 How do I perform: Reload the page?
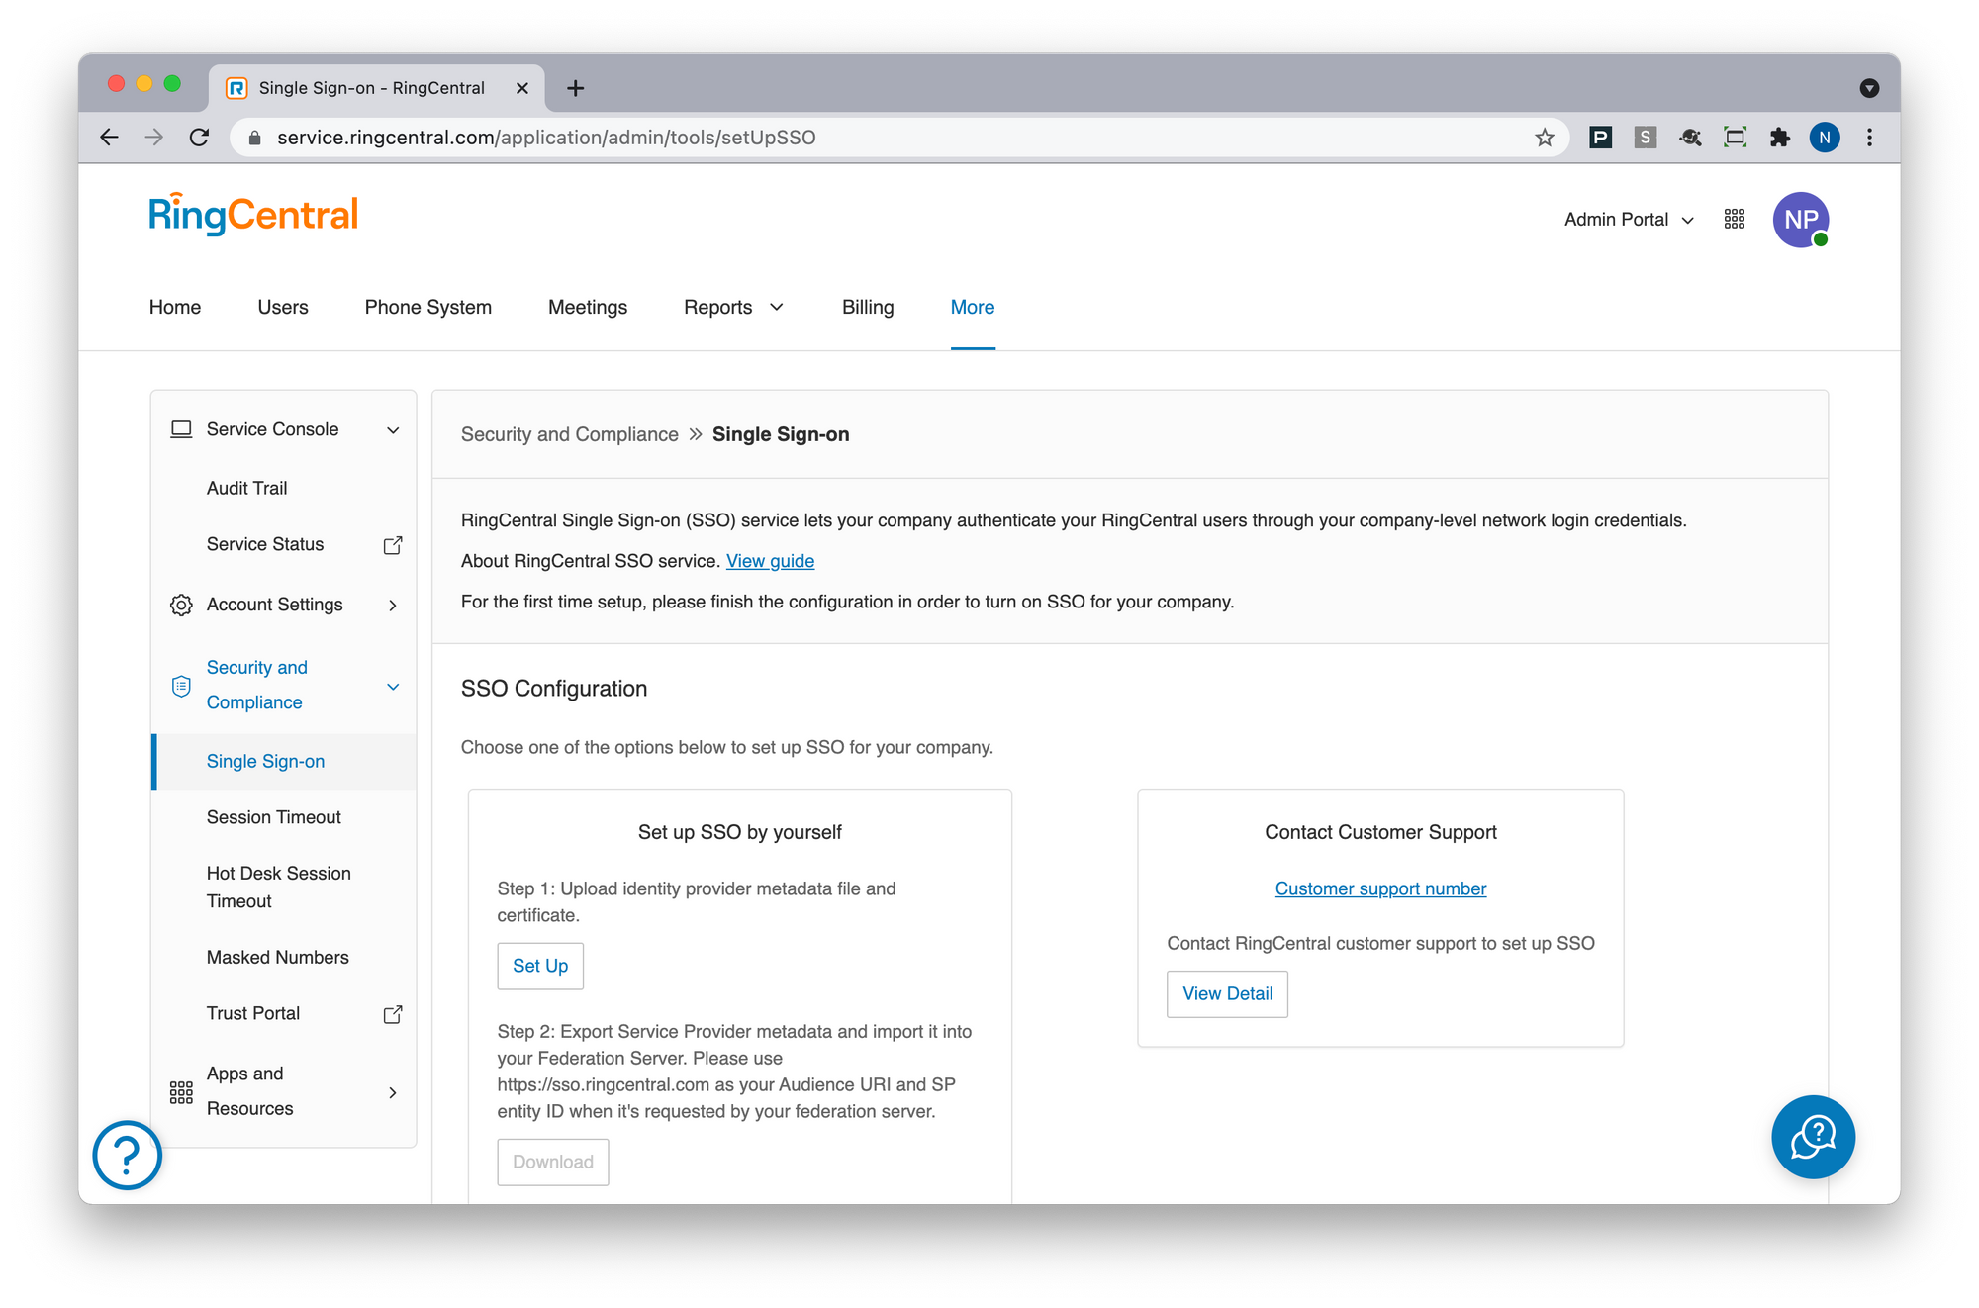click(199, 138)
